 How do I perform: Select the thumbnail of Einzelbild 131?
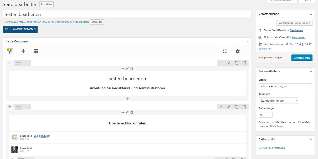coord(15,150)
